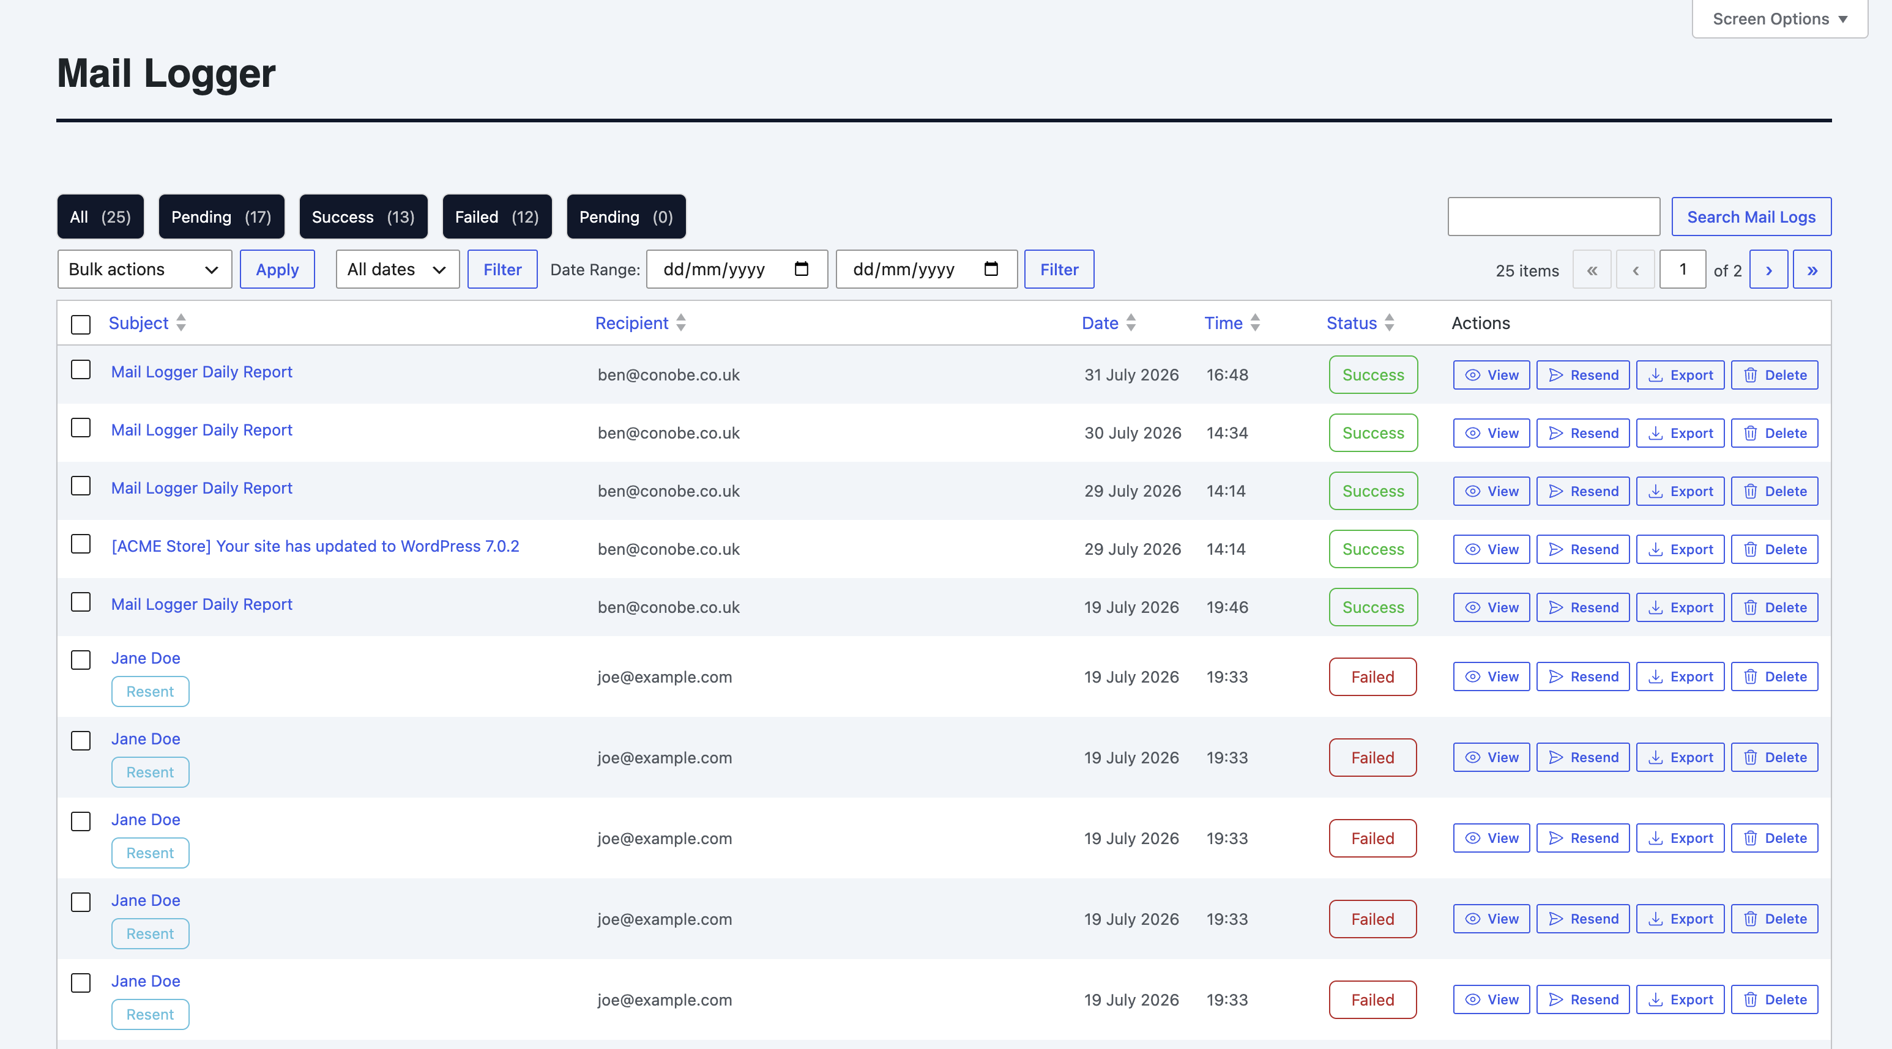Filter by Success (13) status

363,217
